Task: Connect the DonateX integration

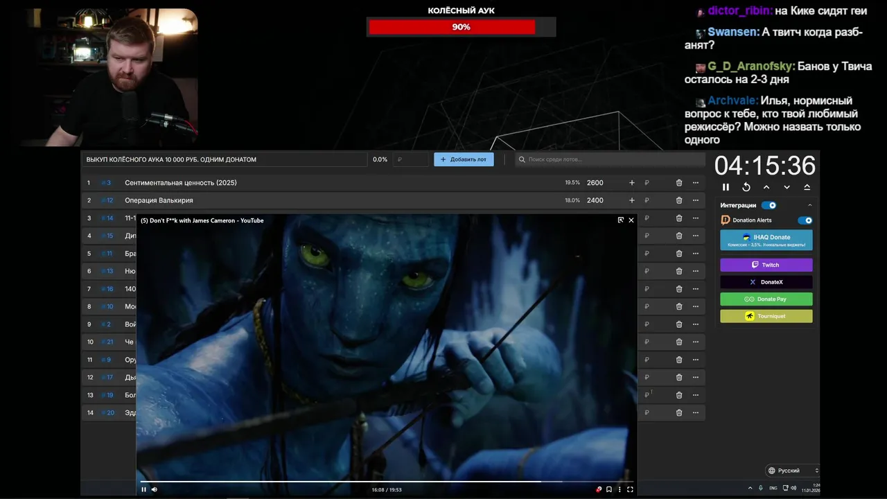Action: (x=766, y=282)
